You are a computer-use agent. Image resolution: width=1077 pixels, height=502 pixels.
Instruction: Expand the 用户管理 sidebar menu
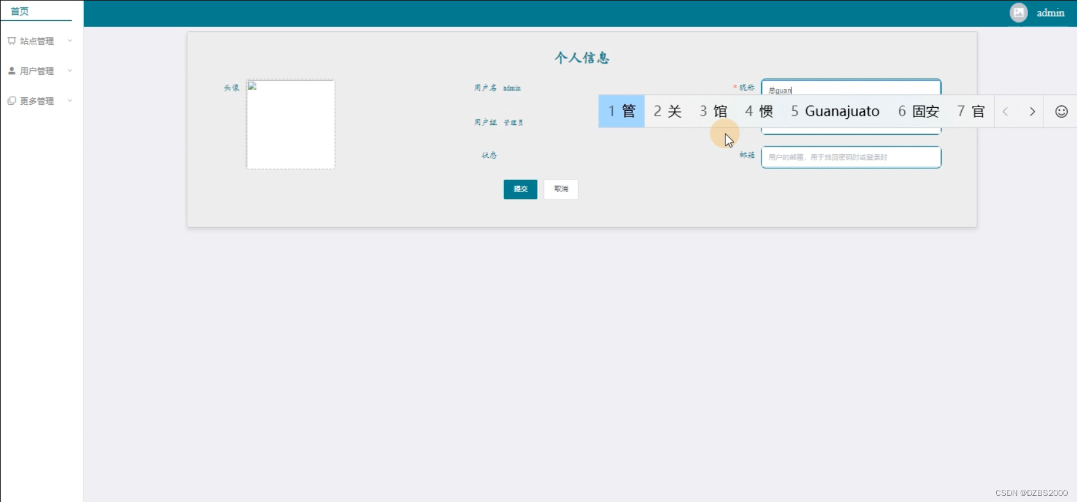(x=41, y=71)
